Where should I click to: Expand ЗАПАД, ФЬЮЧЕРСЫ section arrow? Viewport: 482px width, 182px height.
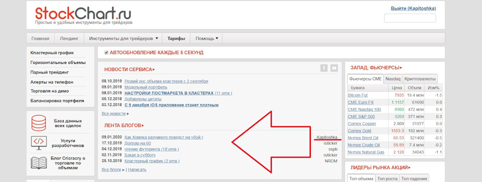click(x=401, y=68)
